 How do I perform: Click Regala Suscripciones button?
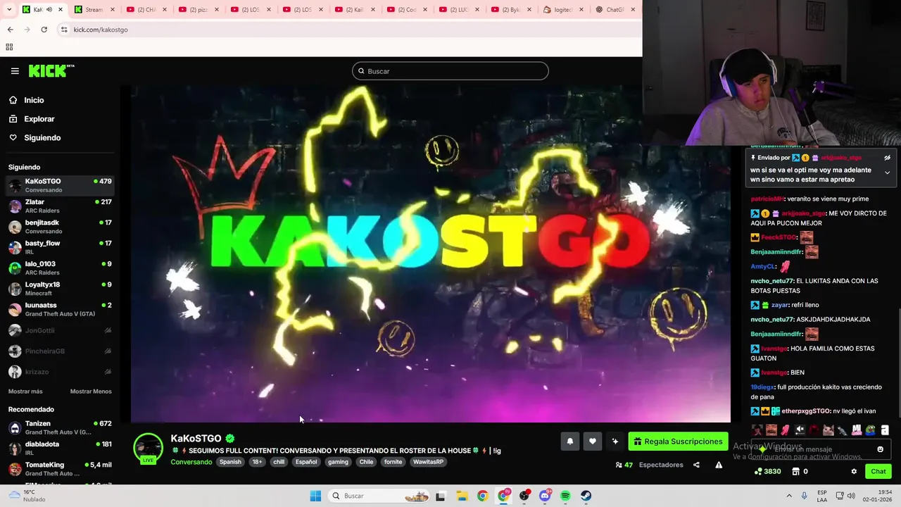pyautogui.click(x=678, y=442)
